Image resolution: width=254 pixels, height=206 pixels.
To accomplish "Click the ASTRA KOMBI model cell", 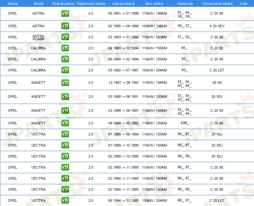I will point(38,37).
